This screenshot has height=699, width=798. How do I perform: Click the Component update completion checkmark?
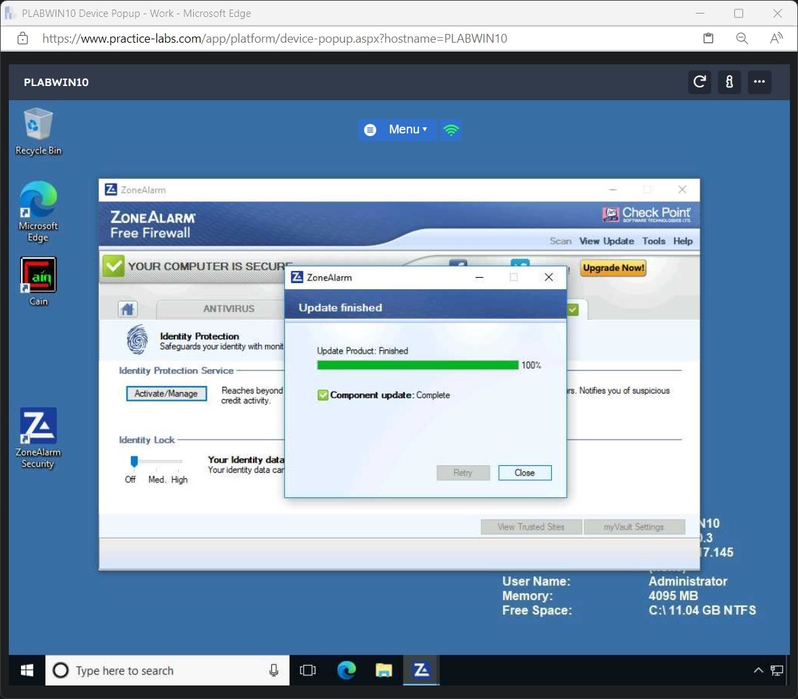(323, 394)
